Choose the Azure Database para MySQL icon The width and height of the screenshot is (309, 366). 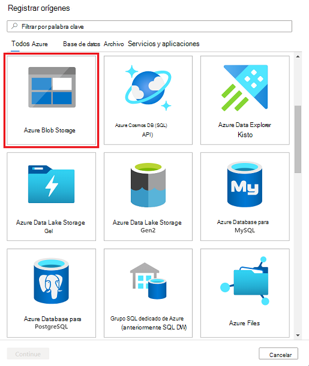[x=245, y=184]
